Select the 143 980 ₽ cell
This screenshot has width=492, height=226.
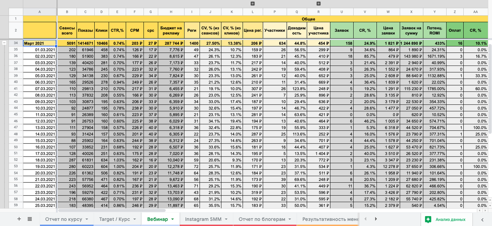pos(411,56)
